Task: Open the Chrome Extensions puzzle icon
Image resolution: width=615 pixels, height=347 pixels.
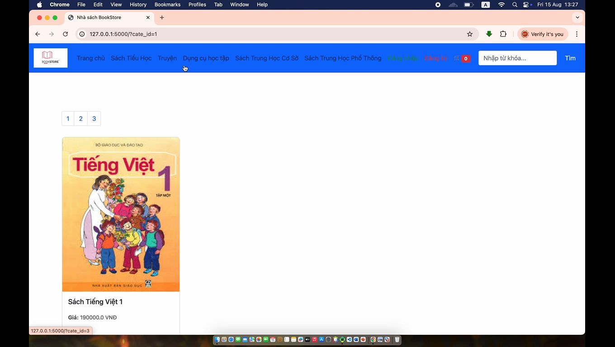Action: coord(503,34)
